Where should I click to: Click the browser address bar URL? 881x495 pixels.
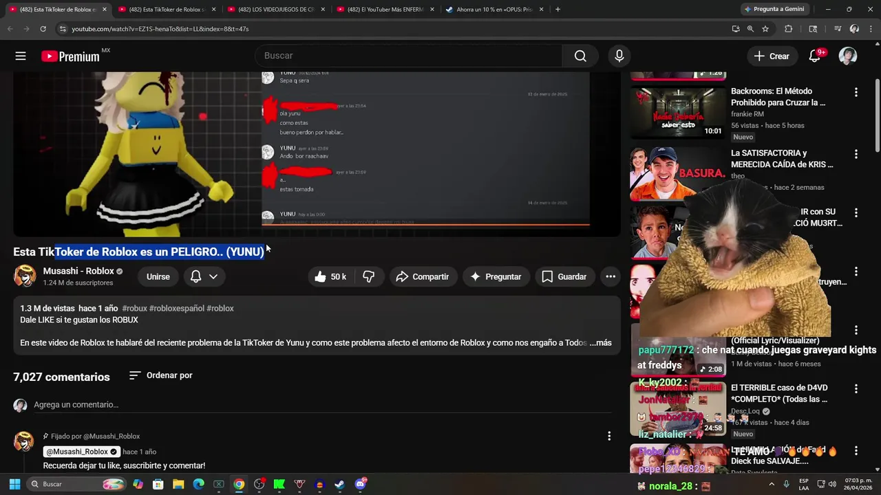160,29
